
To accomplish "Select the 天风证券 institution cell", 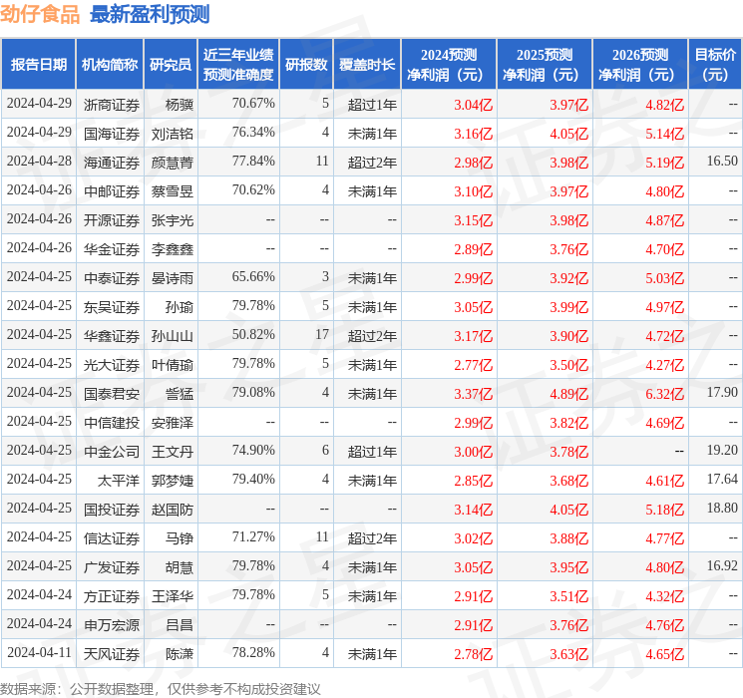I will 112,653.
